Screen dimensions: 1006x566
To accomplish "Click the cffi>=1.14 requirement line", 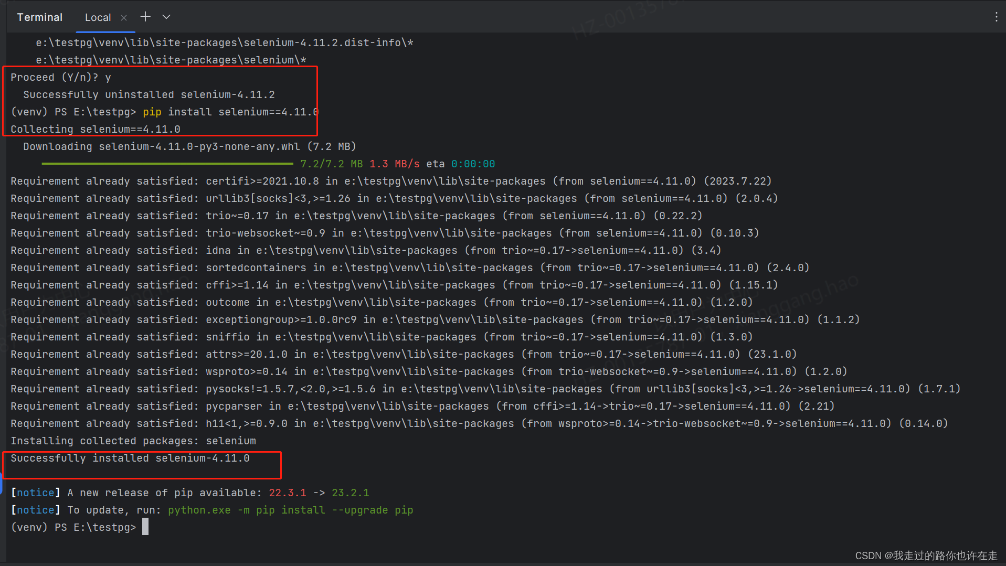I will [394, 285].
